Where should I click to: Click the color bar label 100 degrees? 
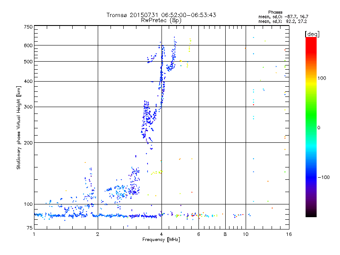[322, 78]
